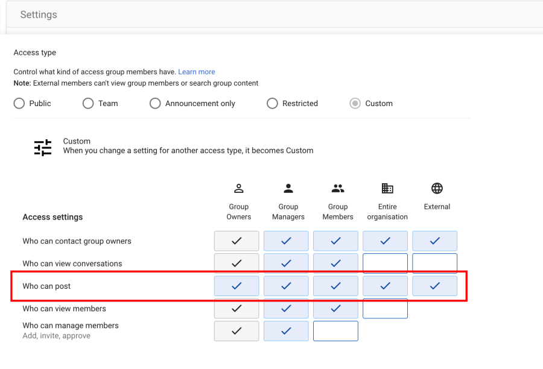This screenshot has width=543, height=369.
Task: Click the Custom sliders tune icon
Action: click(x=43, y=148)
